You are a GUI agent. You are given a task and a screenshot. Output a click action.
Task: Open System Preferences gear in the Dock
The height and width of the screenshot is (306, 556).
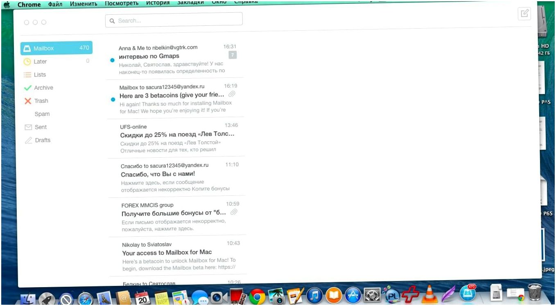point(372,295)
